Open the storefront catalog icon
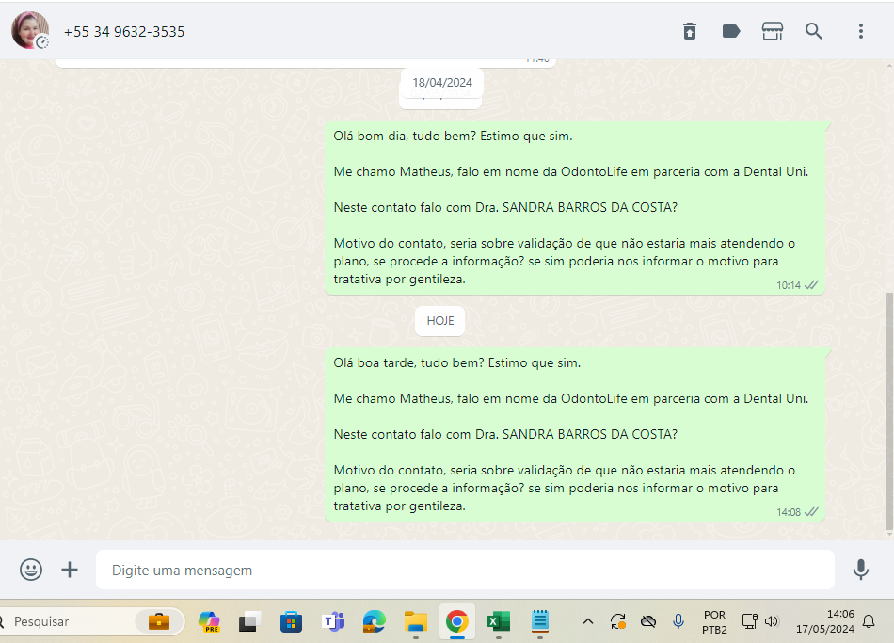The width and height of the screenshot is (894, 643). pyautogui.click(x=773, y=31)
